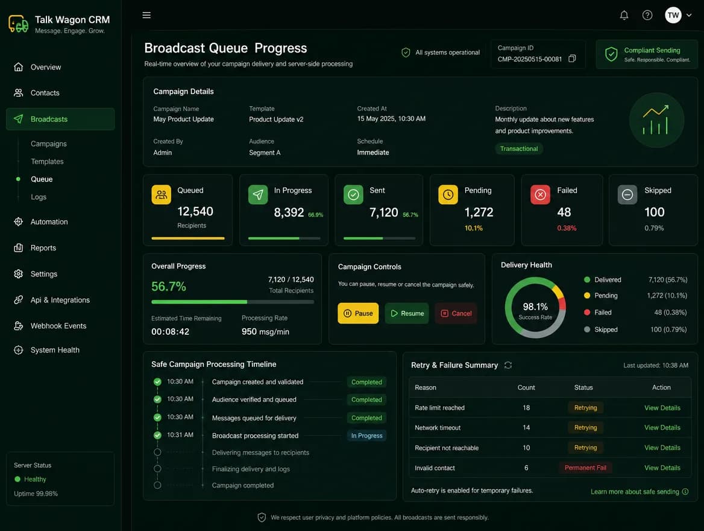704x531 pixels.
Task: Click the Permanent Fail status badge
Action: click(585, 468)
